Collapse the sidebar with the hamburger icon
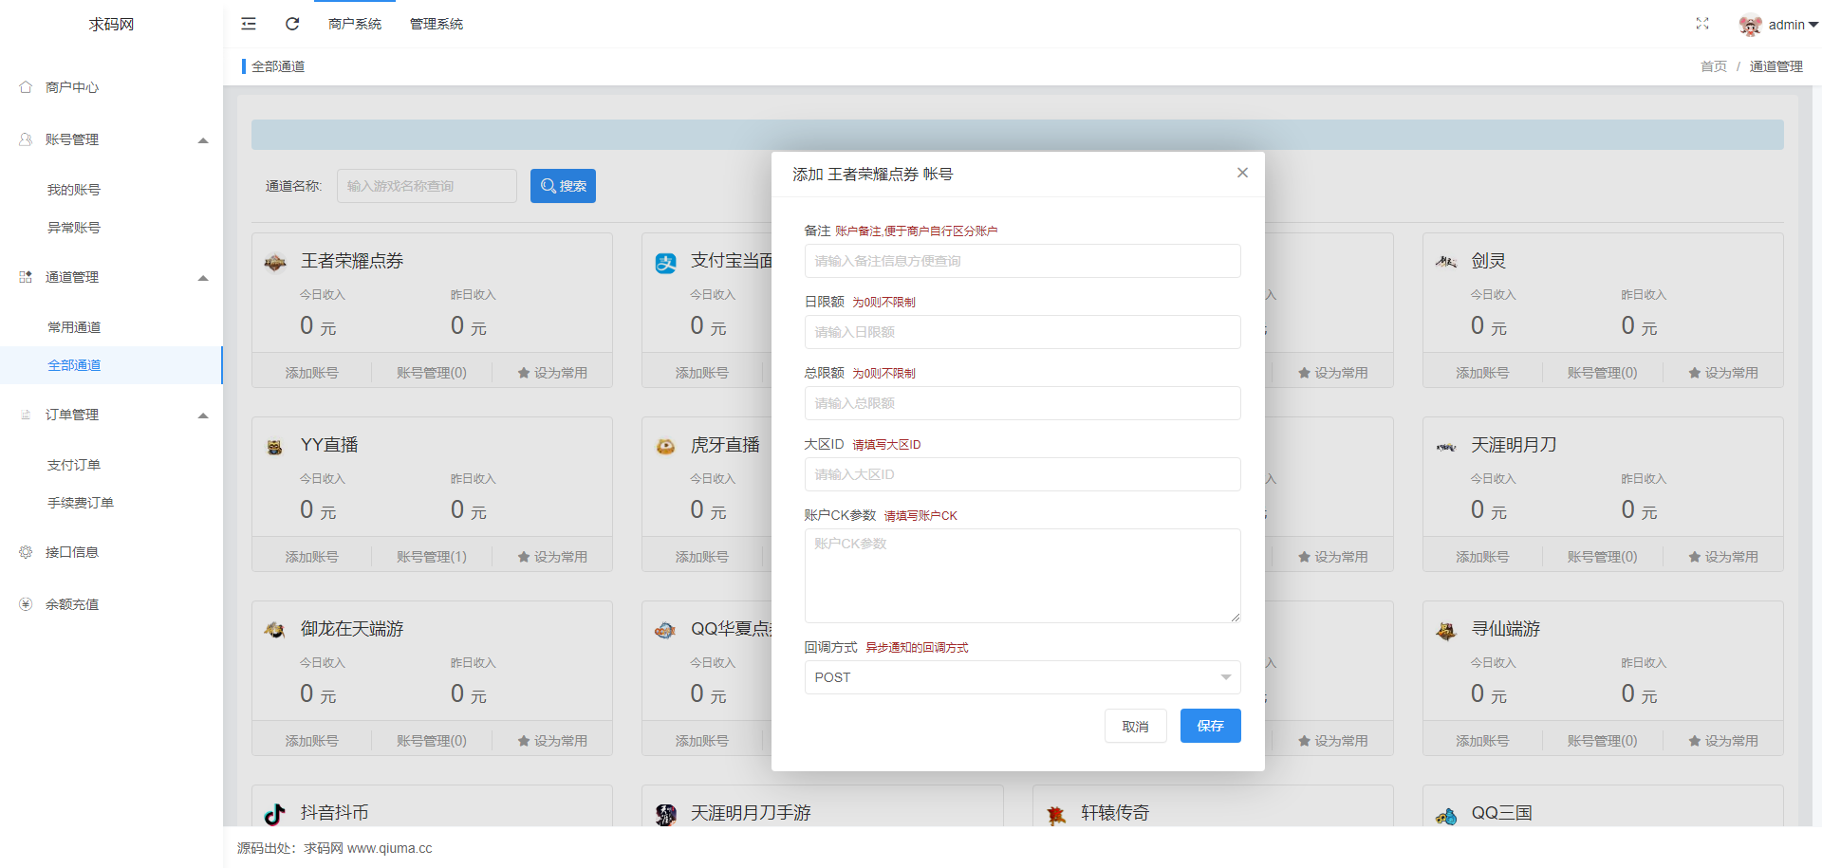This screenshot has height=868, width=1822. point(249,24)
